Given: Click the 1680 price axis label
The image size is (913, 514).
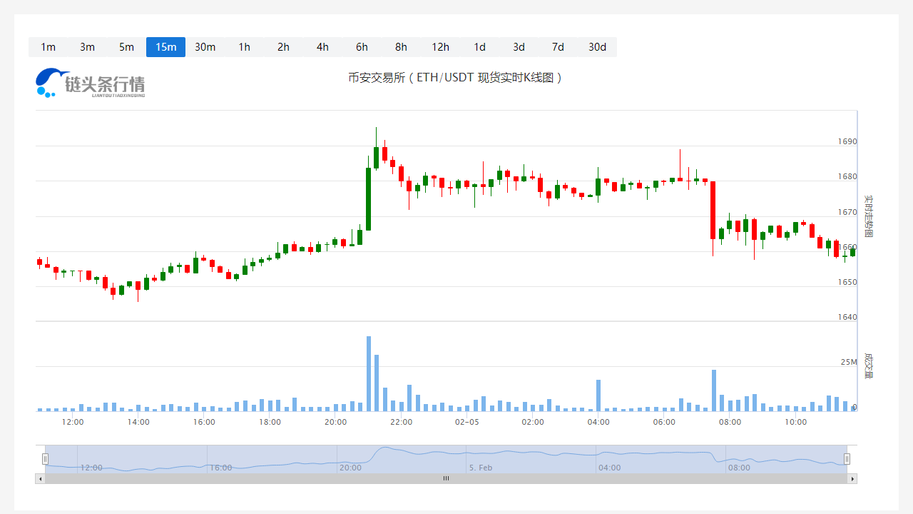Looking at the screenshot, I should [847, 176].
